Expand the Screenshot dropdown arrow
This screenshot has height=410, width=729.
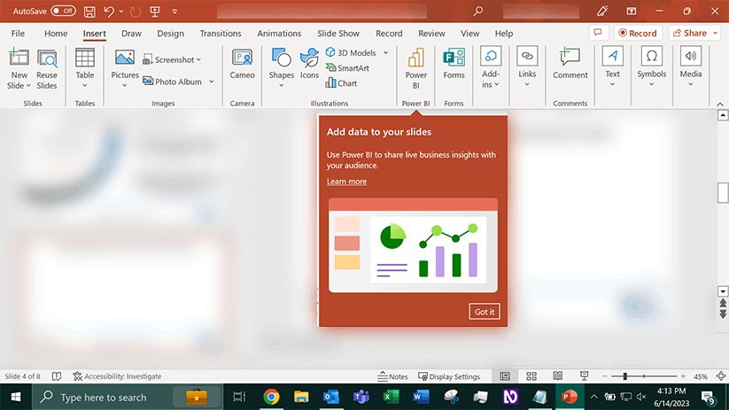[199, 59]
